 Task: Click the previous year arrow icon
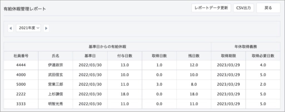pos(11,28)
